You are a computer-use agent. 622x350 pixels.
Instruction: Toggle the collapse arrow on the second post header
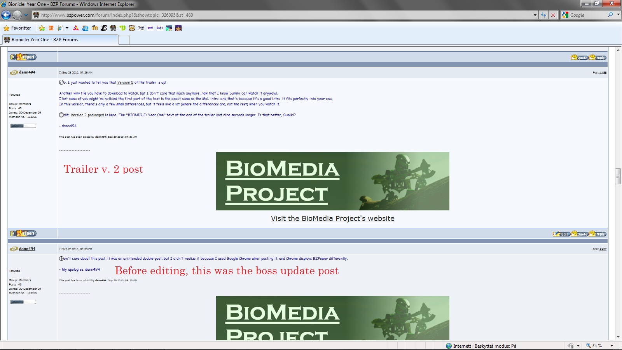(12, 234)
